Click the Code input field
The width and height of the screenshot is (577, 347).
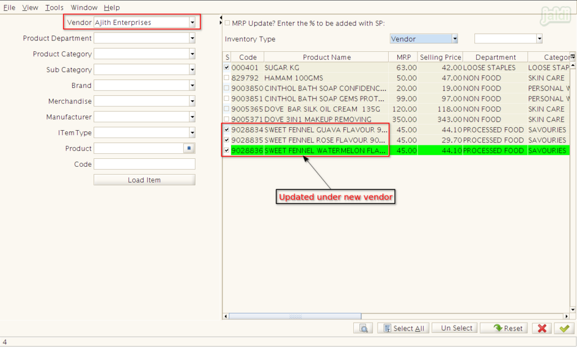(144, 164)
